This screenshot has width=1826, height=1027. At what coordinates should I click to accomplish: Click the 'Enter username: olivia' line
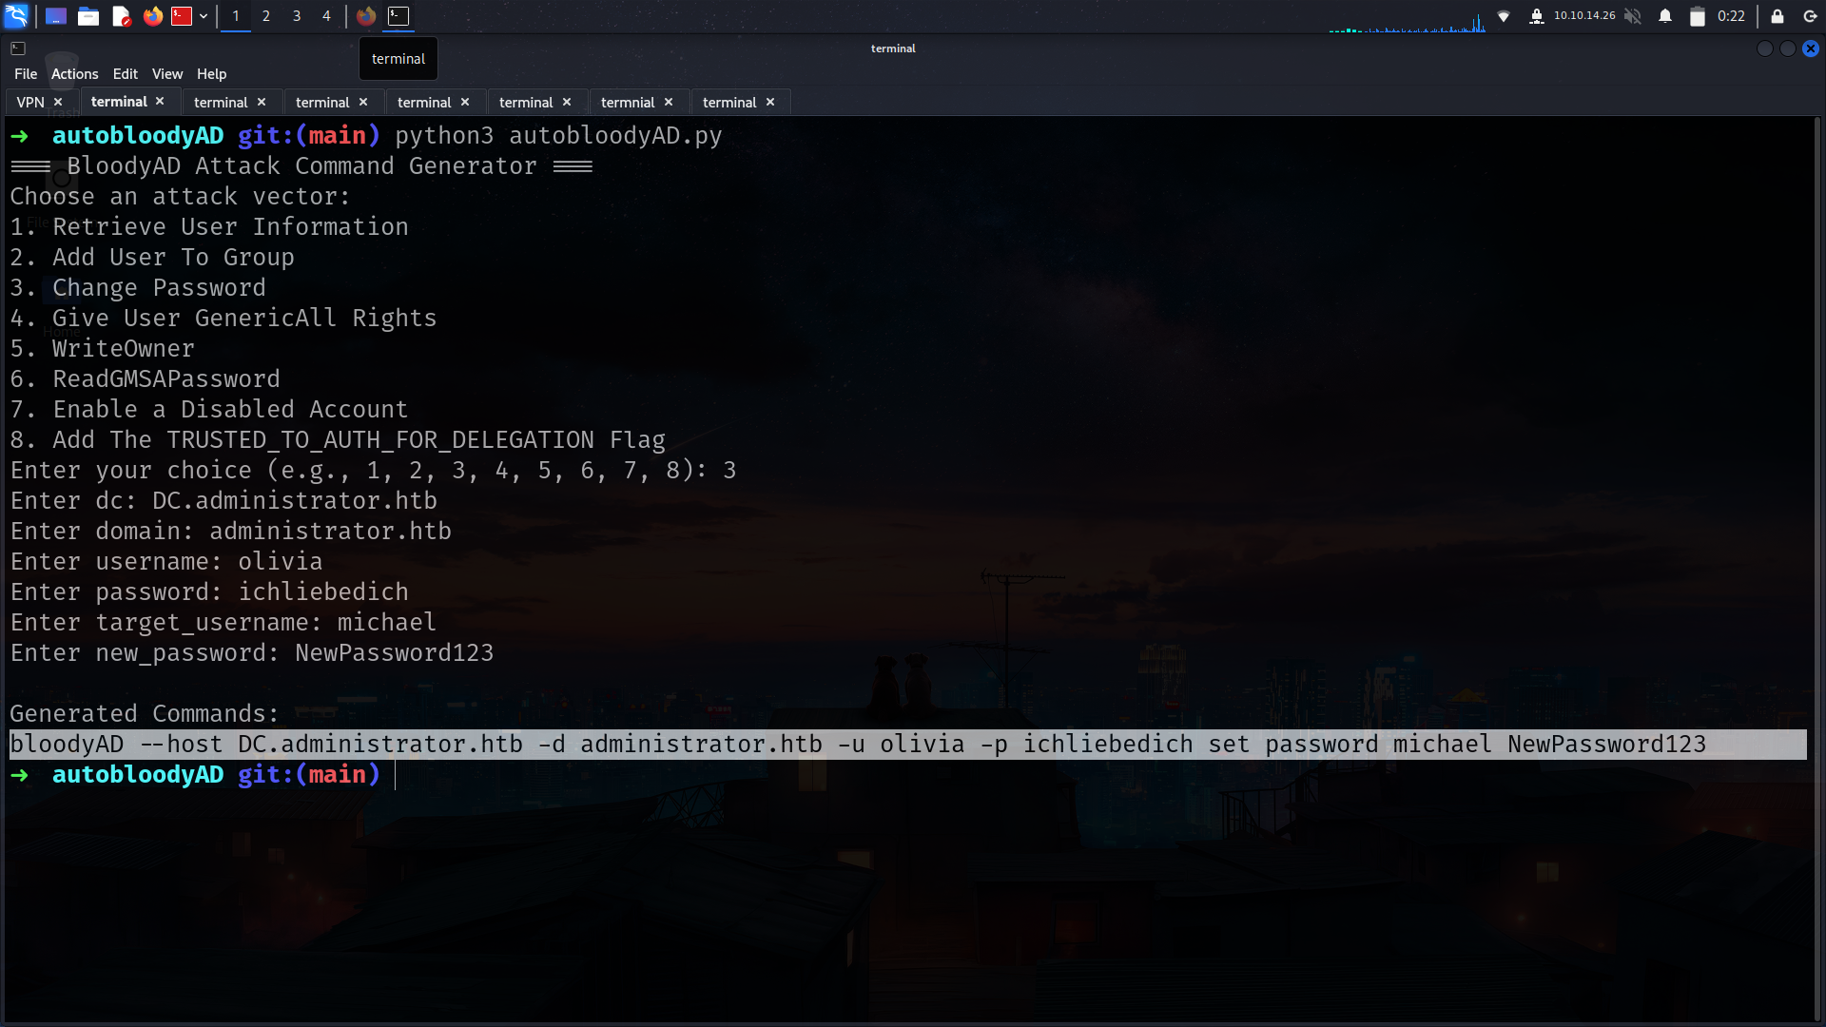pos(166,562)
